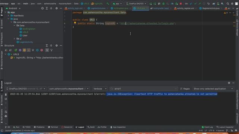
Task: Toggle Show Non-Public red icon in Structure
Action: pos(41,50)
